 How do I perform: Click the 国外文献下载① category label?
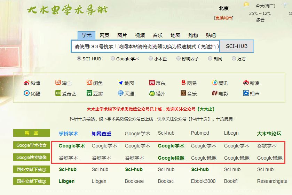pos(32,169)
